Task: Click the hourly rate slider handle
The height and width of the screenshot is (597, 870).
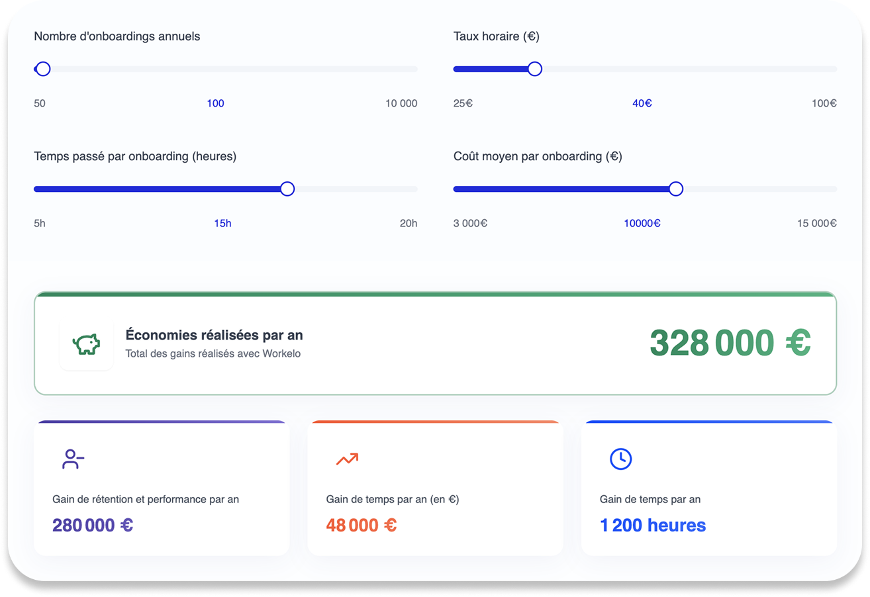Action: (x=535, y=69)
